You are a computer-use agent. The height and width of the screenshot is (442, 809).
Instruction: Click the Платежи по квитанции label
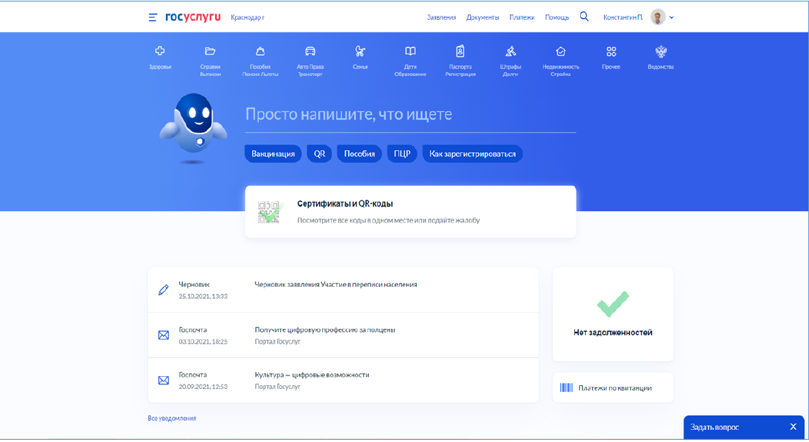[x=615, y=388]
